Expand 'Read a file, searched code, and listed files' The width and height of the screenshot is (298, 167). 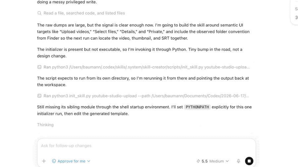84,13
